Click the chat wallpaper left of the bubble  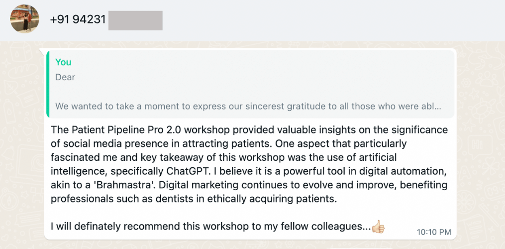coord(20,149)
